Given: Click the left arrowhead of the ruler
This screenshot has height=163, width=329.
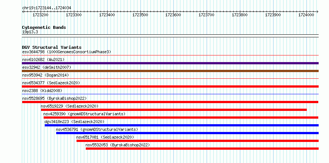Looking at the screenshot, I should coord(23,11).
